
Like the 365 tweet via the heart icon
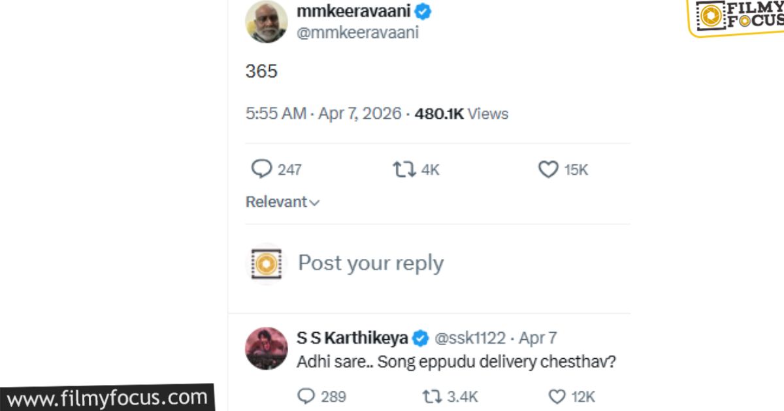click(x=547, y=170)
